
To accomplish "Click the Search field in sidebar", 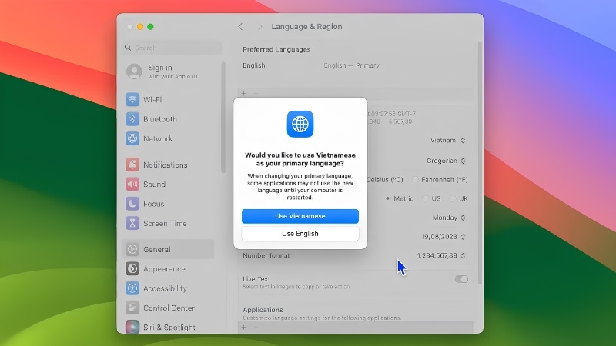I will [172, 48].
